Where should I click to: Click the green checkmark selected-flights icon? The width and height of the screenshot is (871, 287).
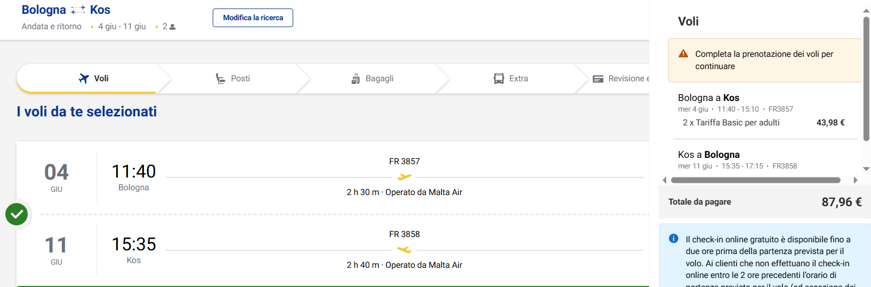(x=17, y=214)
